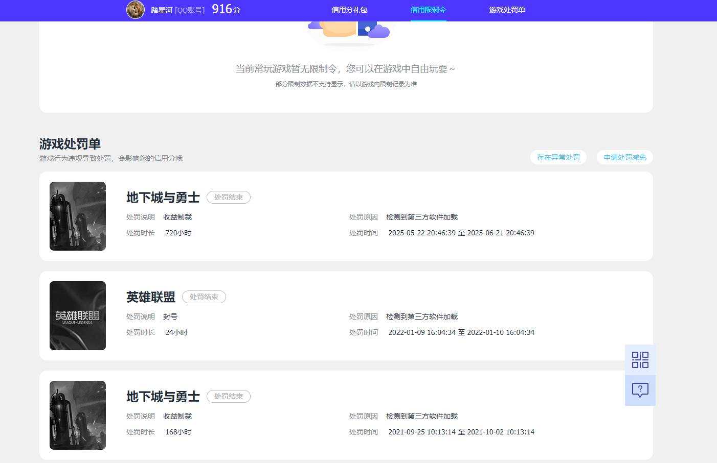Click 游戏处罚单 section heading
717x463 pixels.
(x=70, y=144)
